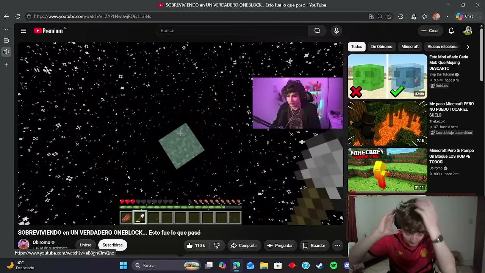Open Microsoft Edge on the taskbar

(236, 265)
